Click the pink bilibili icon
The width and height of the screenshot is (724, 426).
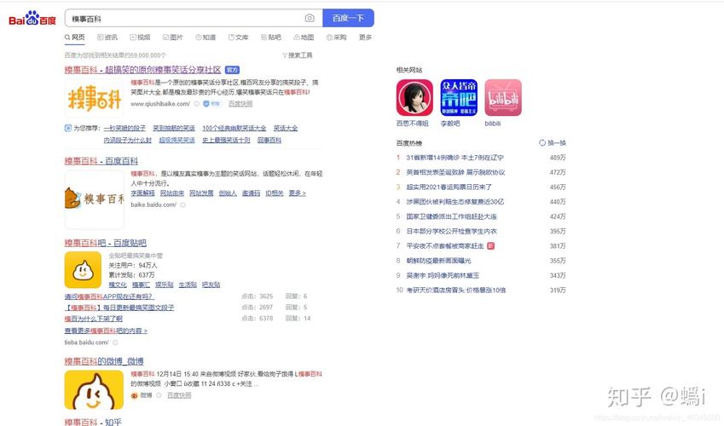tap(503, 97)
